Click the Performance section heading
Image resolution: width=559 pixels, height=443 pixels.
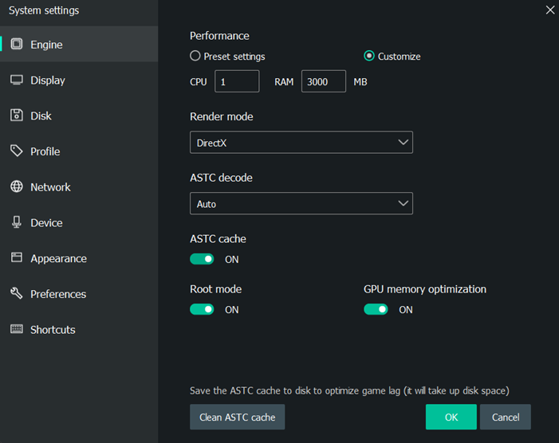coord(219,36)
